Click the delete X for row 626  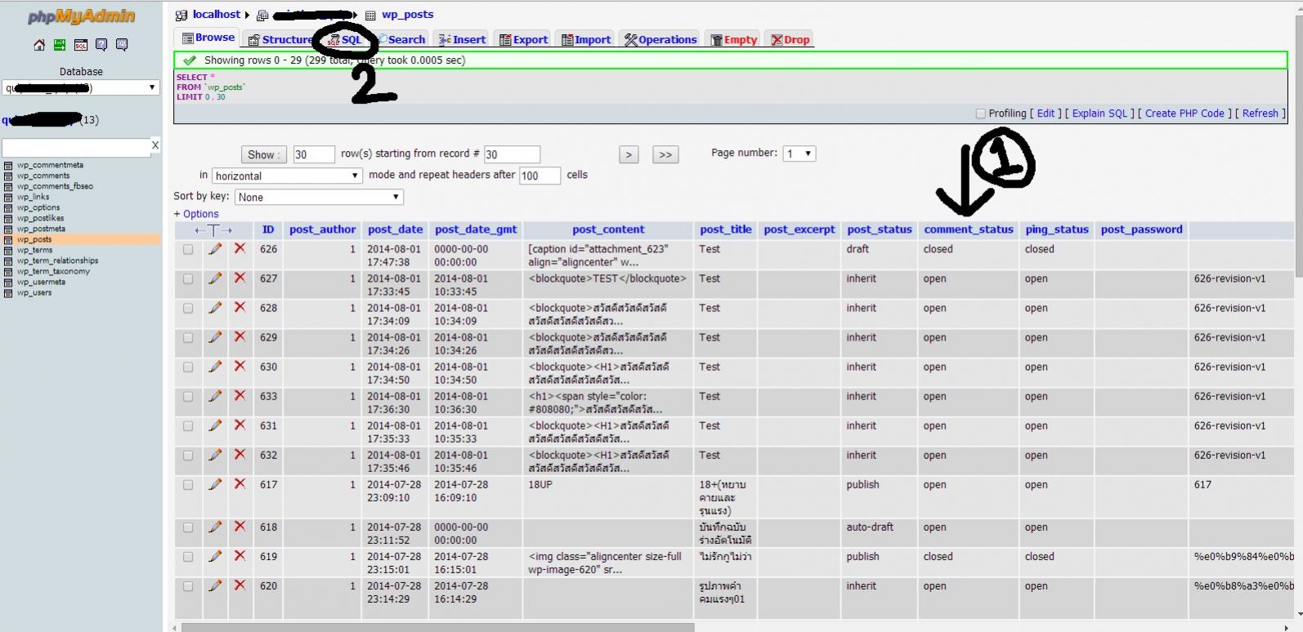click(x=240, y=248)
